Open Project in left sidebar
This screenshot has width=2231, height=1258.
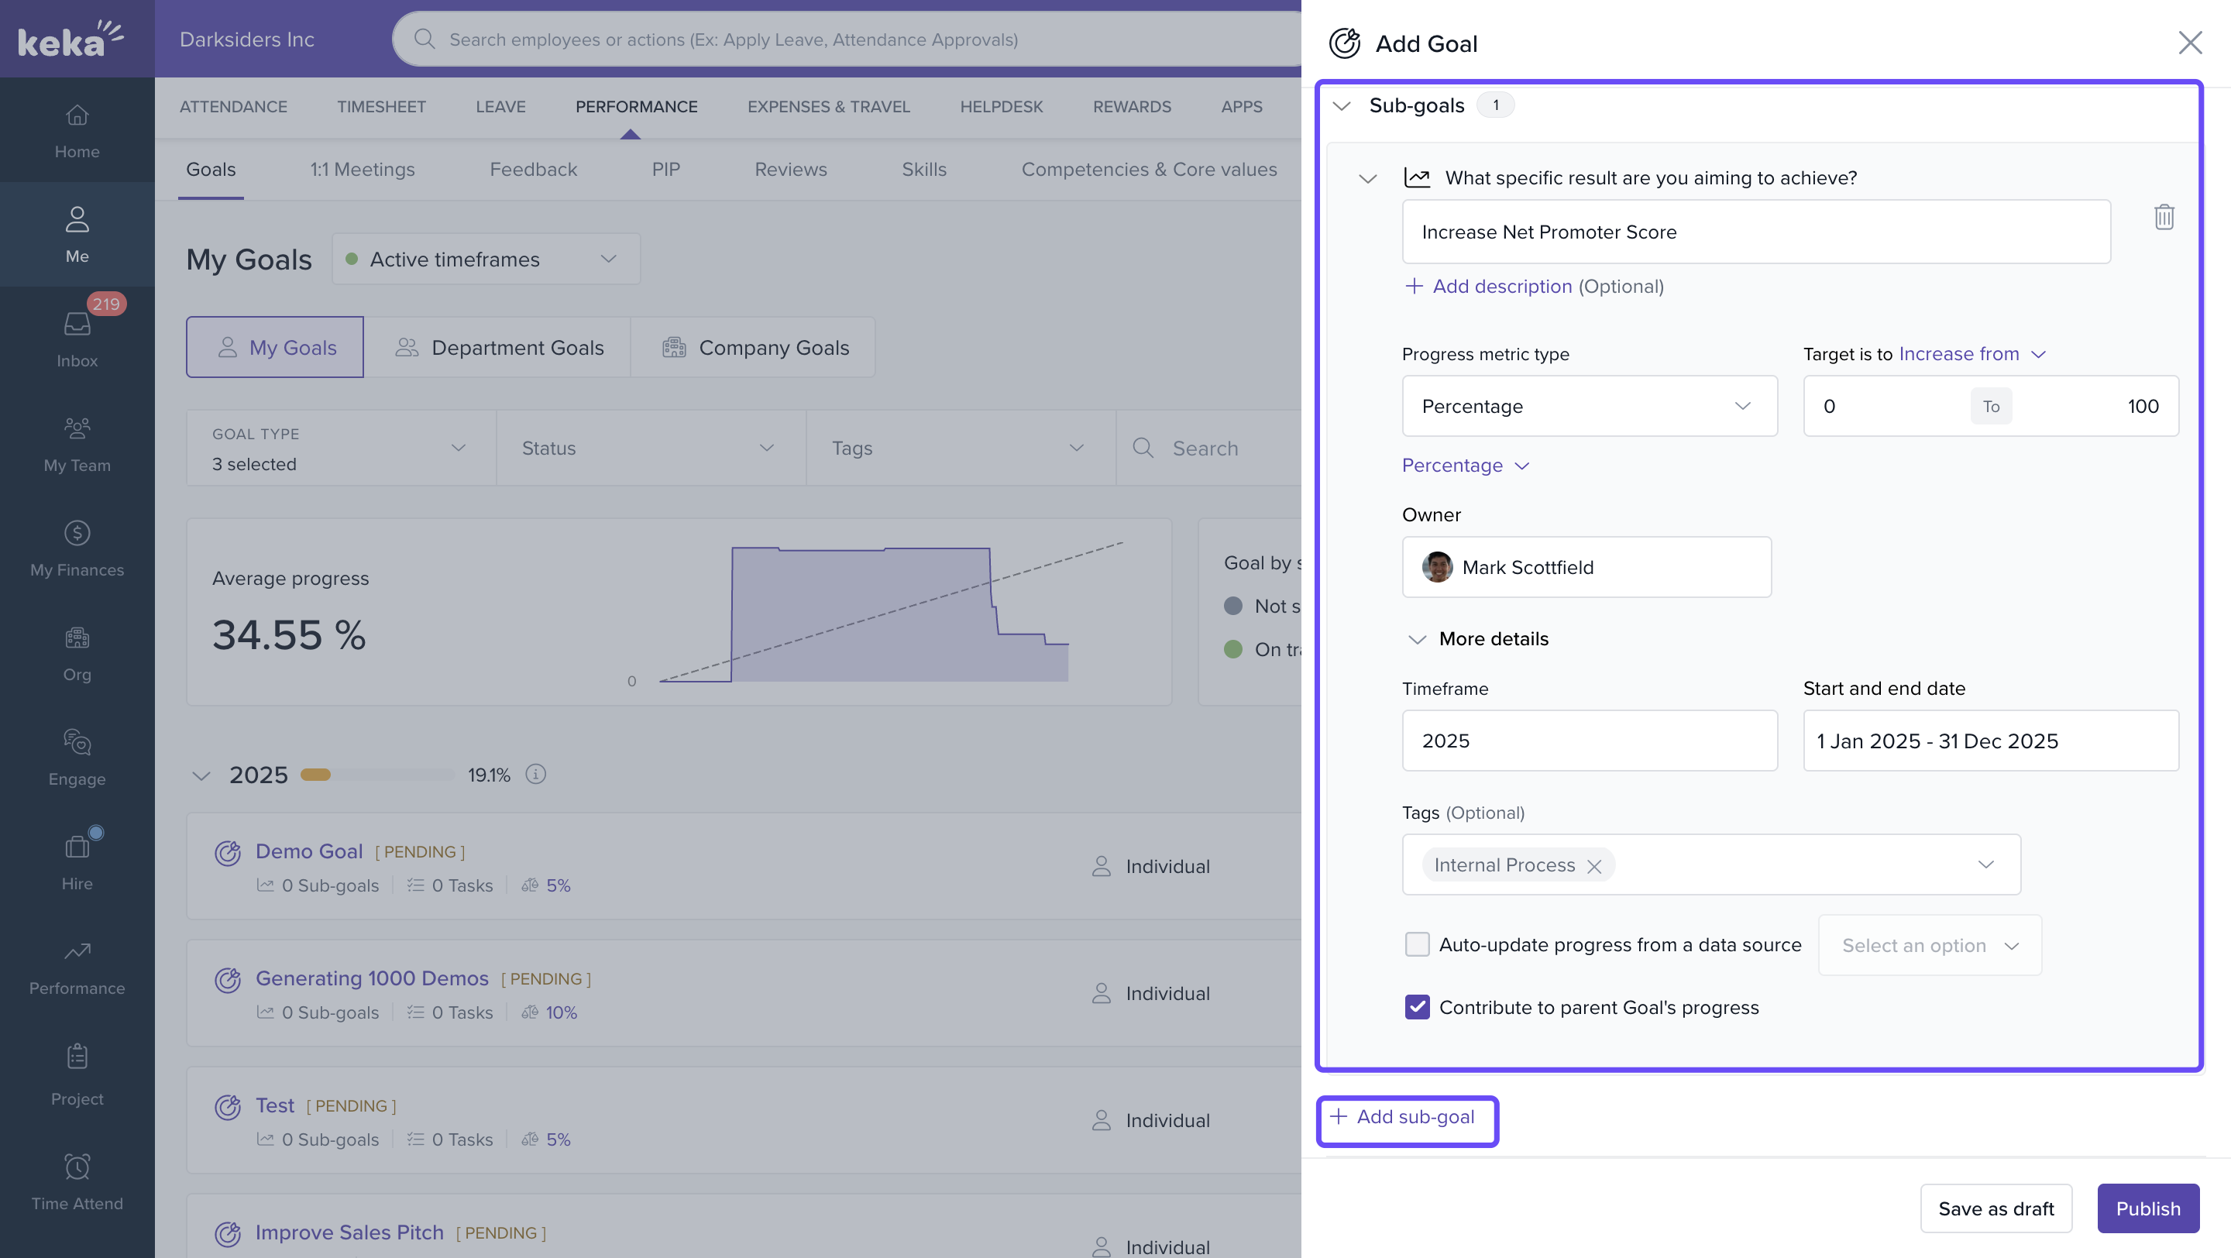click(x=77, y=1074)
